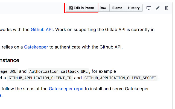Click the text 'to authenticate with the Github API'
Image resolution: width=175 pixels, height=109 pixels.
(86, 47)
